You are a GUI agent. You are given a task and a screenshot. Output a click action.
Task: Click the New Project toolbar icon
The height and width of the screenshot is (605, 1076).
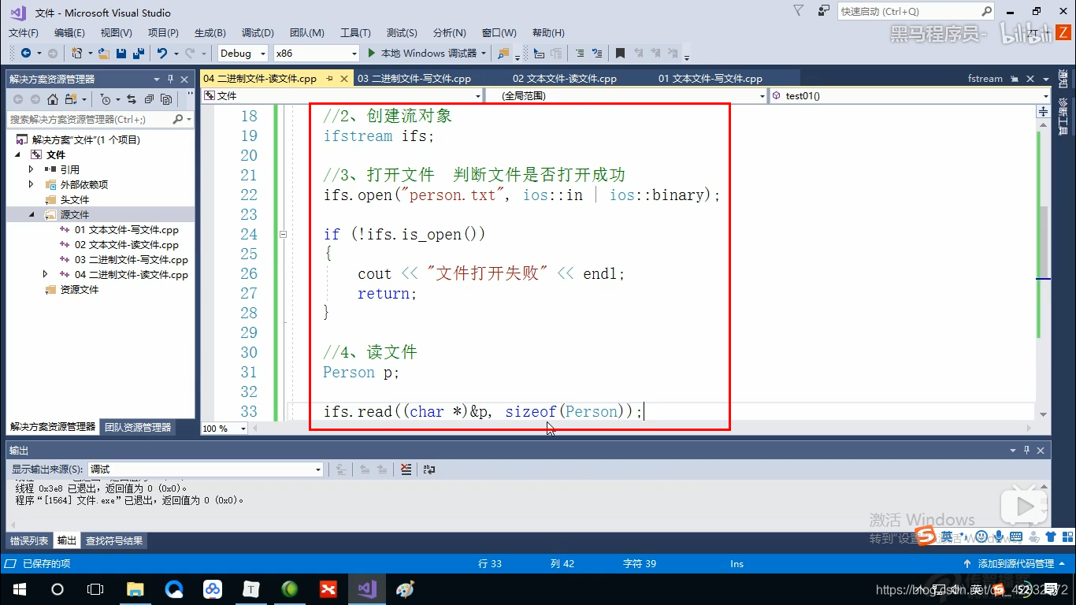coord(77,53)
